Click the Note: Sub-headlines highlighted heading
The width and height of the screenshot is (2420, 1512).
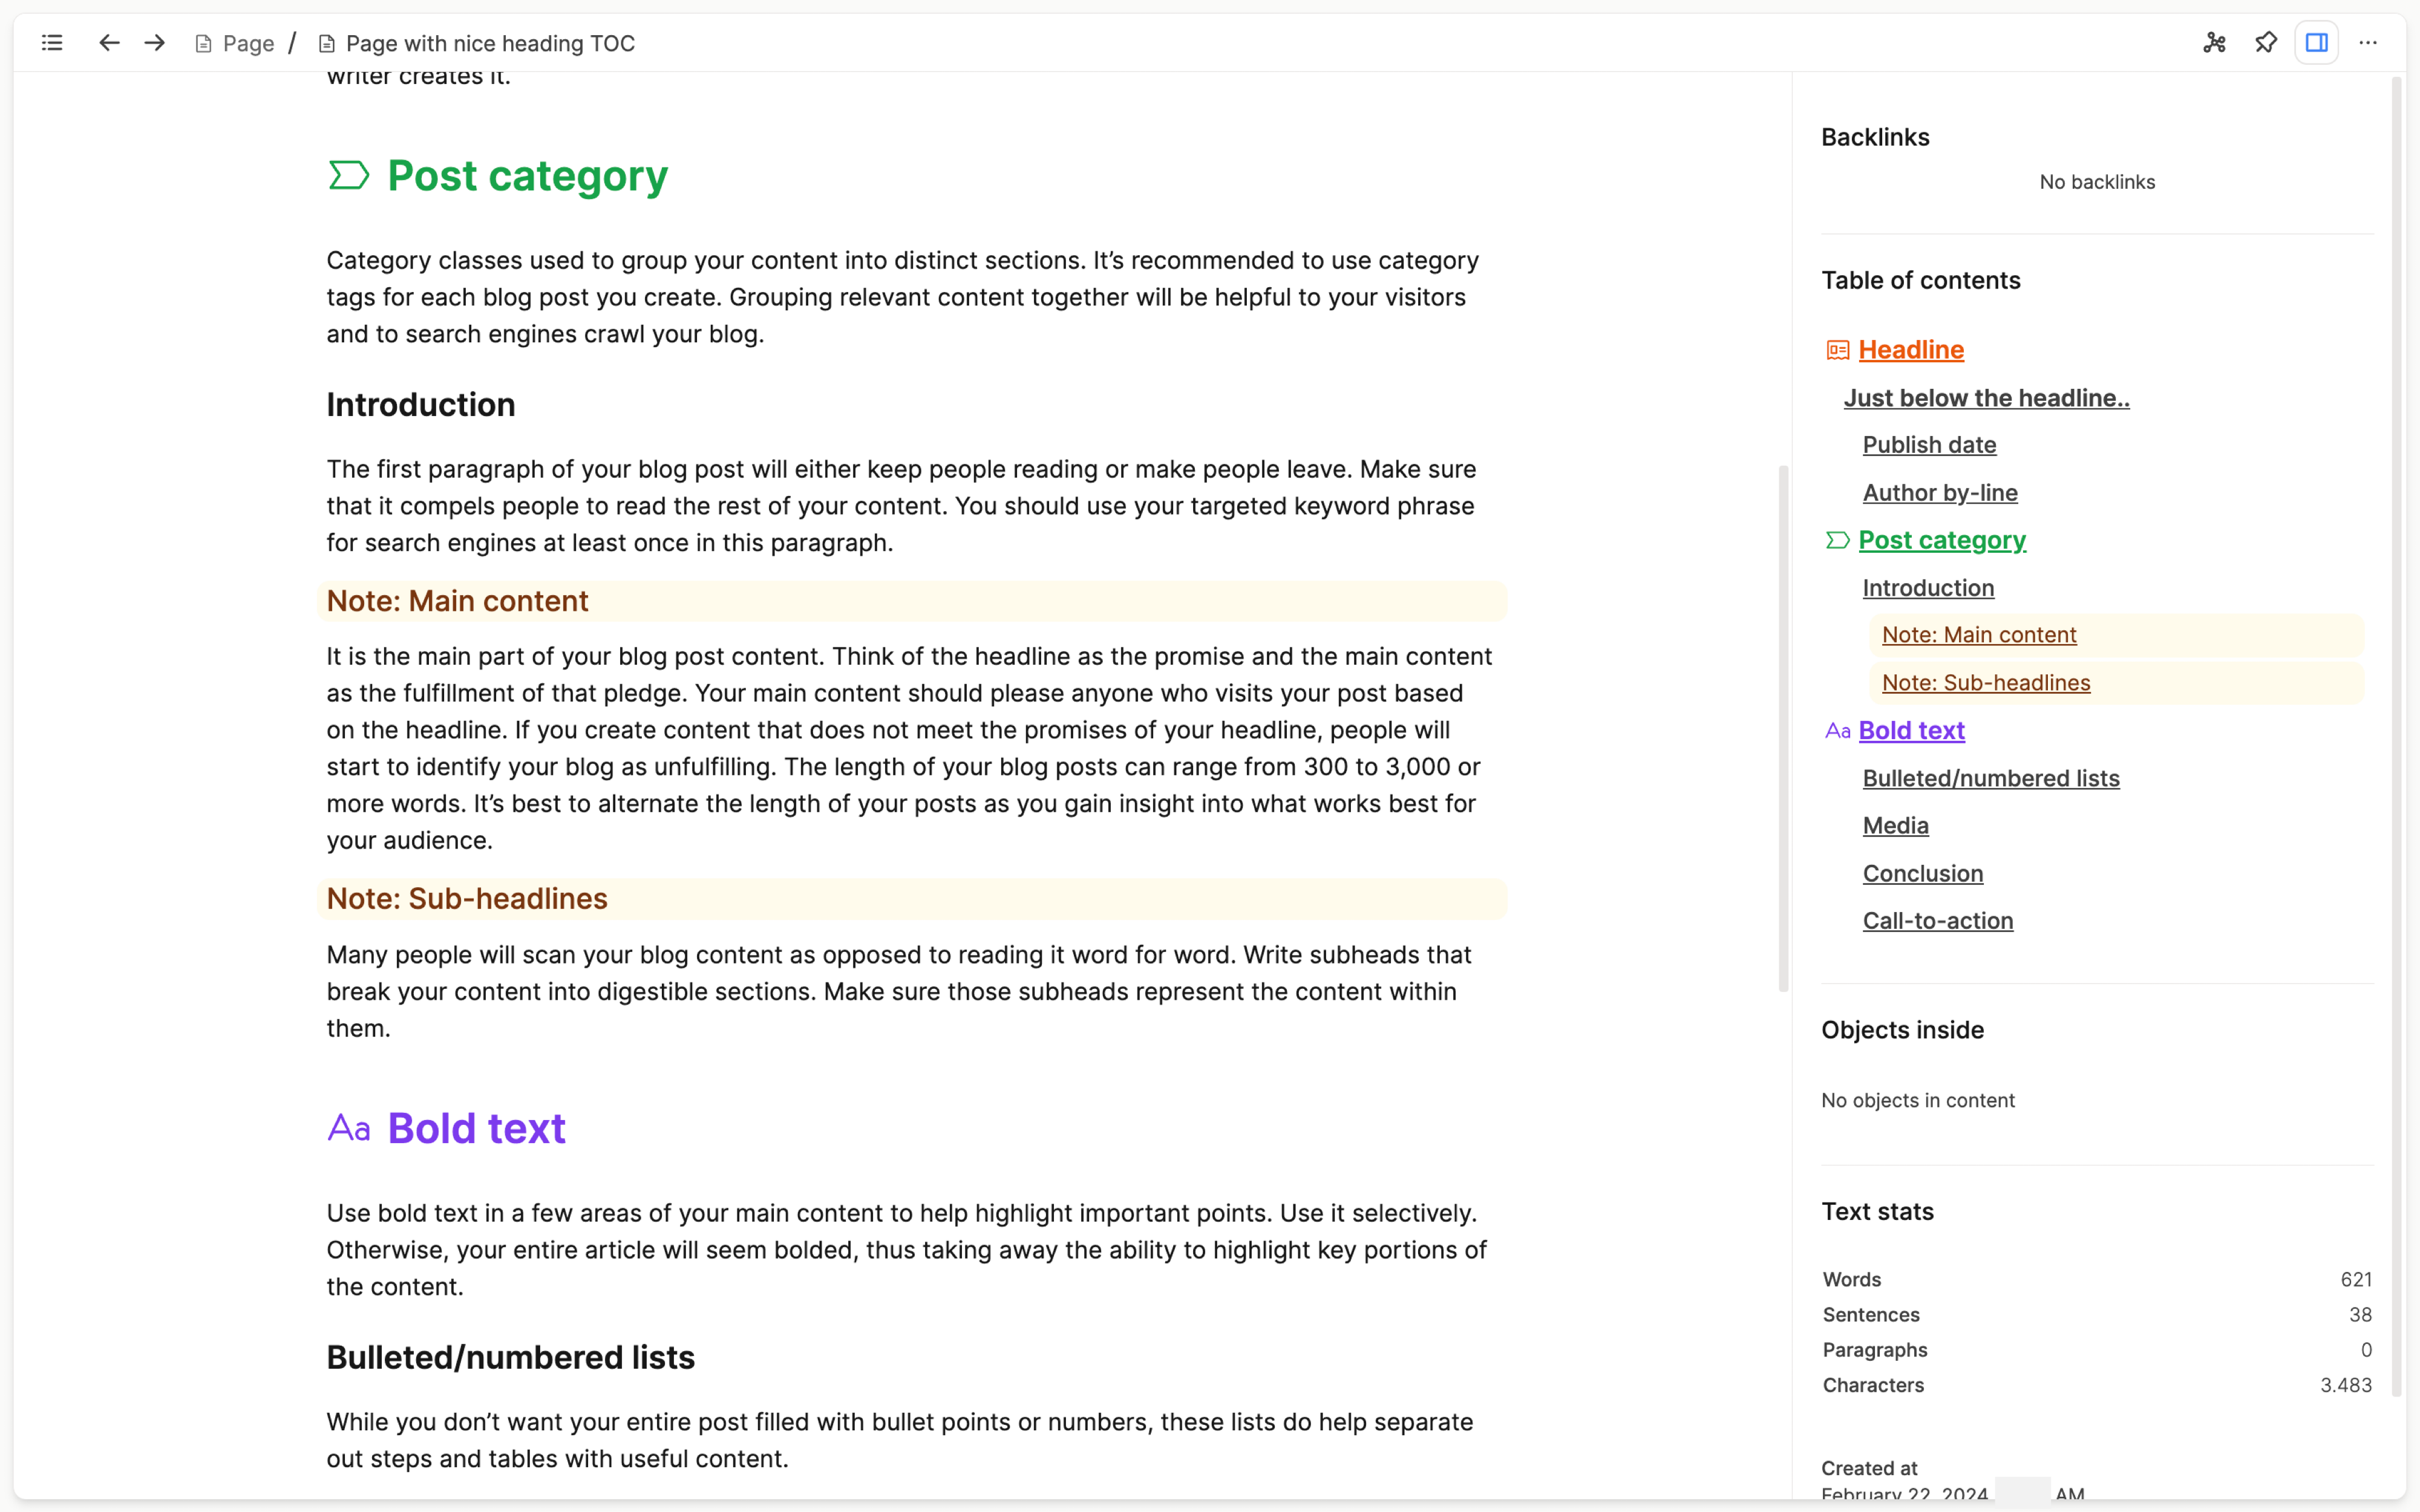[467, 898]
